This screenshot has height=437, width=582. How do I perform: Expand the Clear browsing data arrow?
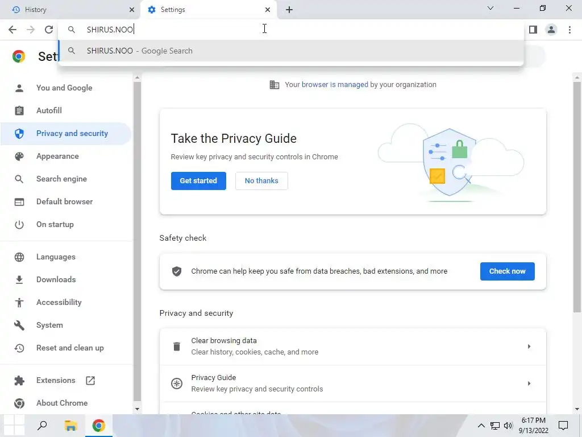[x=529, y=347]
